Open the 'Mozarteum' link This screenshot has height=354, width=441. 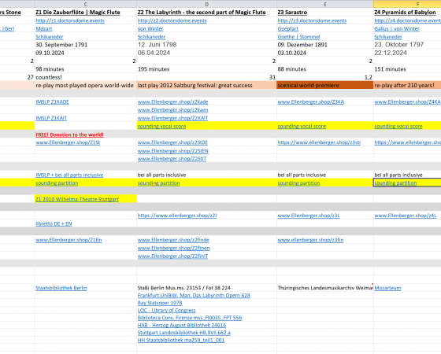(x=387, y=288)
